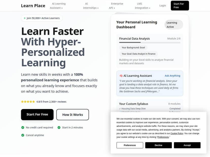Screen dimensions: 210x157
Task: Click the checkmark next to Start in 2 minutes
Action: pyautogui.click(x=59, y=127)
